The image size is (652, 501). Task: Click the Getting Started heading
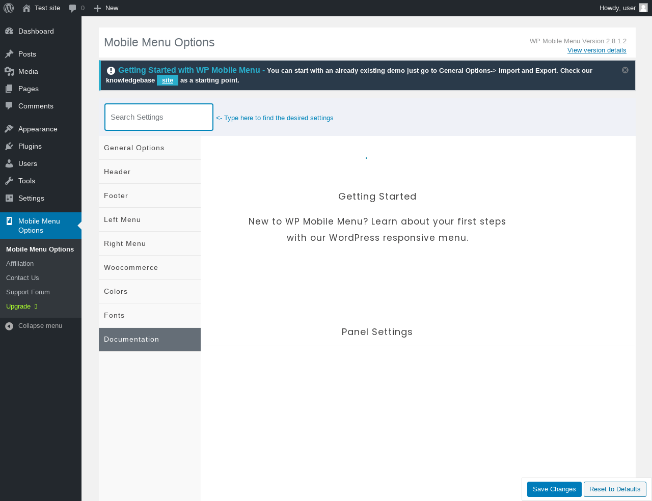[x=377, y=197]
